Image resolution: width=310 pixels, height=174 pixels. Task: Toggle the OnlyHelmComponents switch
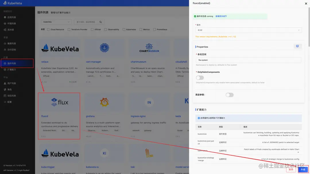pos(200,78)
